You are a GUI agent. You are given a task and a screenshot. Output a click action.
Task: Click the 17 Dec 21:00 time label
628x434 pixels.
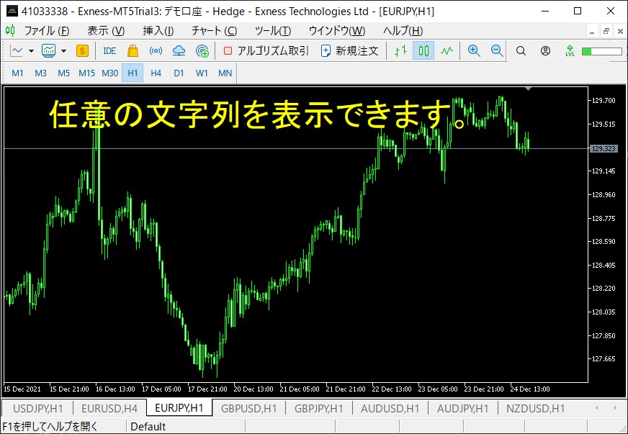point(207,389)
